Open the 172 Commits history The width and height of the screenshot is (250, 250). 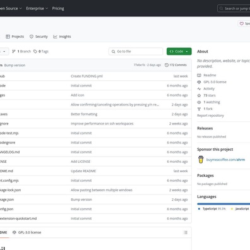pos(176,65)
